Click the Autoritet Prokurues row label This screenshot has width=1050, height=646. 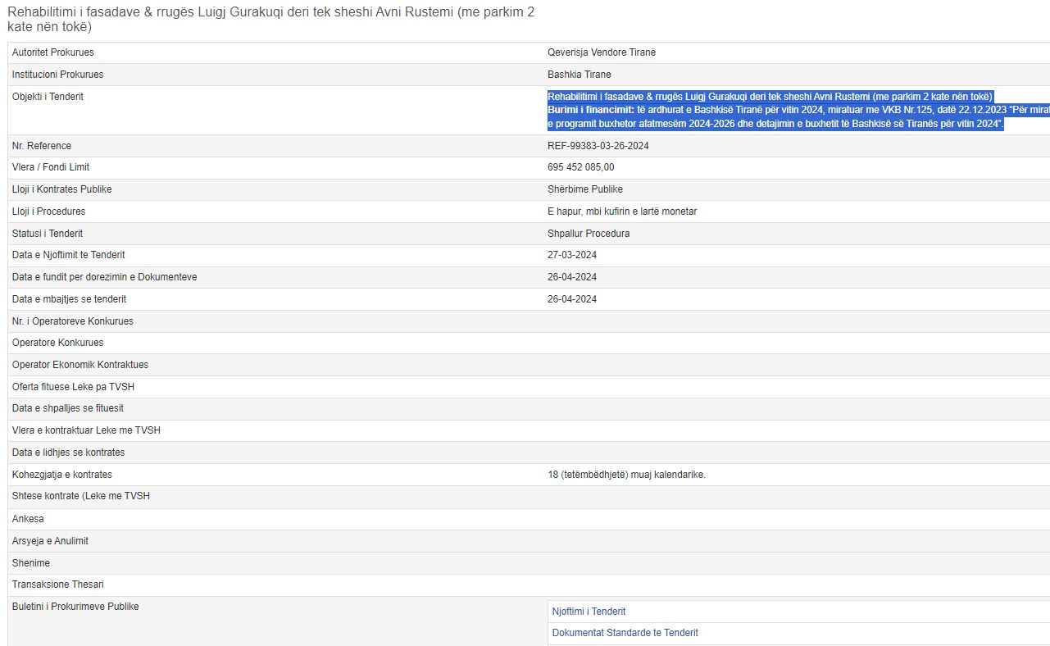point(52,52)
